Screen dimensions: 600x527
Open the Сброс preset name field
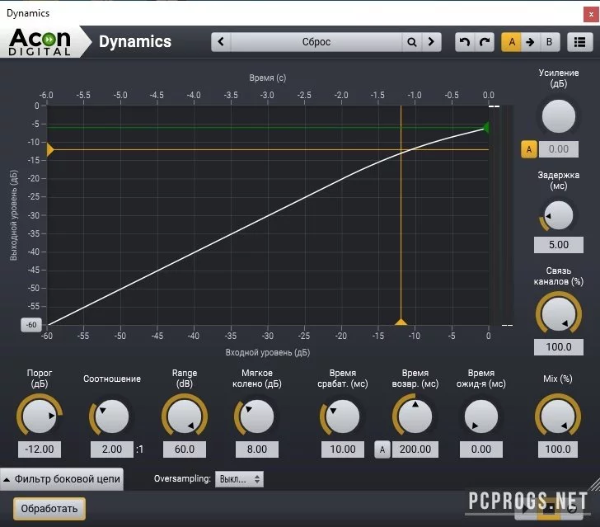pos(316,42)
